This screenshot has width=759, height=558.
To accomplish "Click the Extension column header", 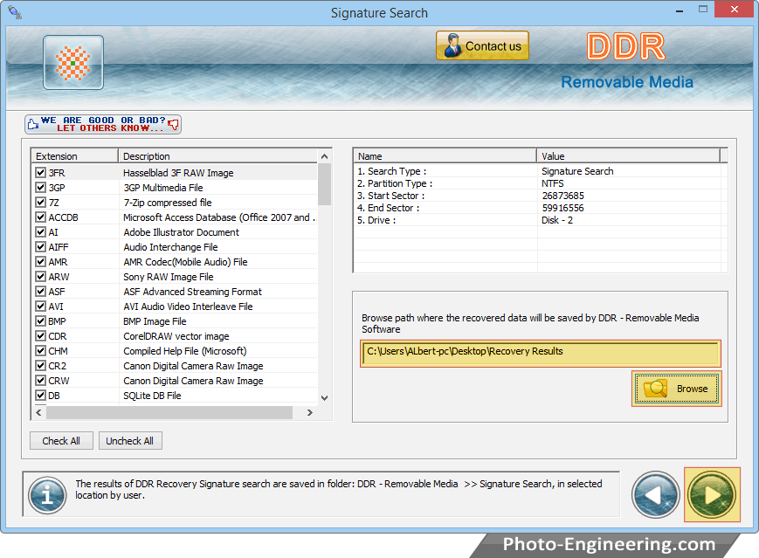I will [75, 156].
